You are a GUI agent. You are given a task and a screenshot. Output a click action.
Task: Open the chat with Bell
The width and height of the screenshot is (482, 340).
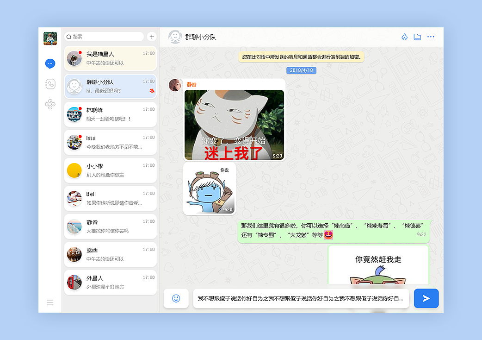110,198
